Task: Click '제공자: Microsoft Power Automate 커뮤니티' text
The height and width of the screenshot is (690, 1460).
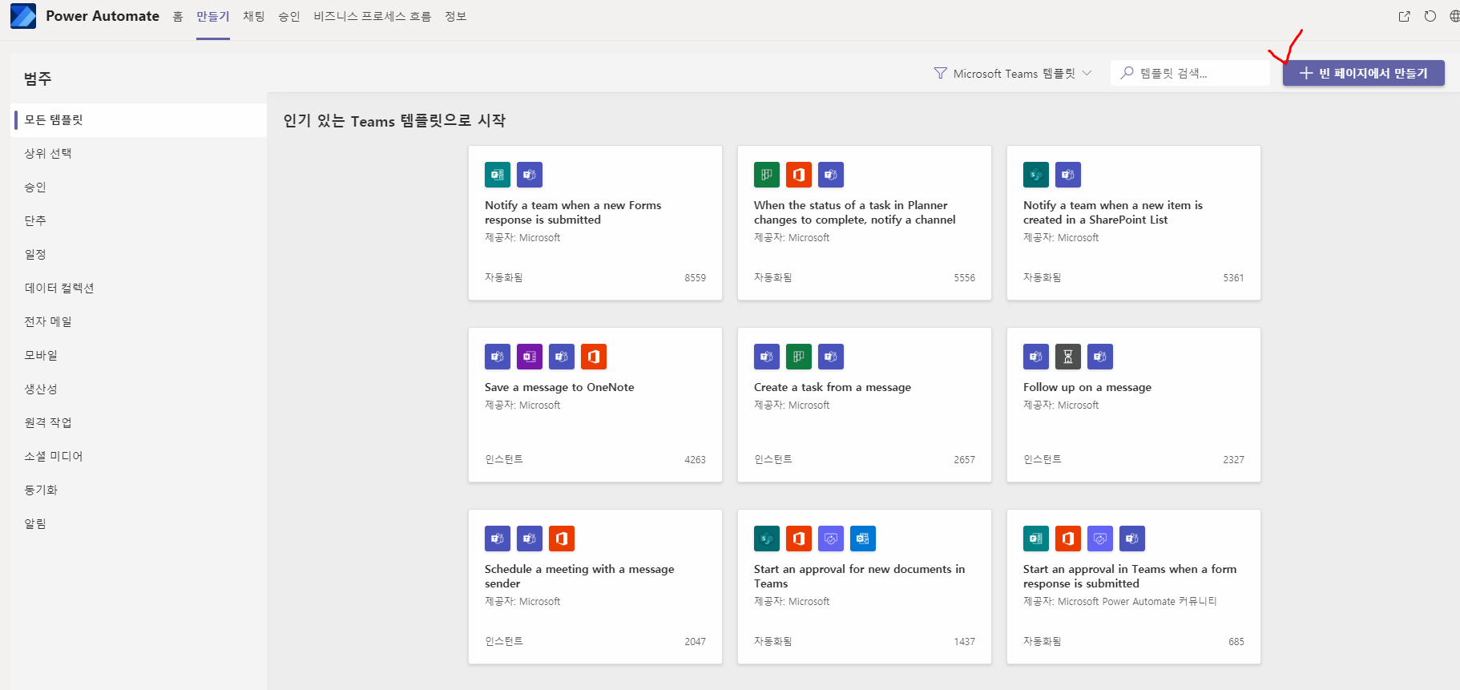Action: (1119, 602)
